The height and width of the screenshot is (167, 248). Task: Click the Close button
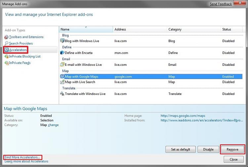coord(233,159)
